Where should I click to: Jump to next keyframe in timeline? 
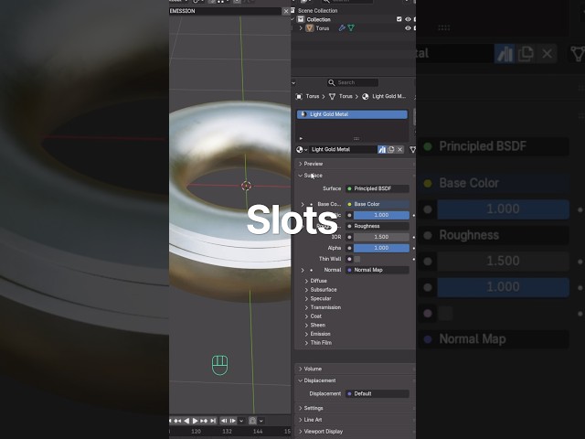[x=204, y=421]
